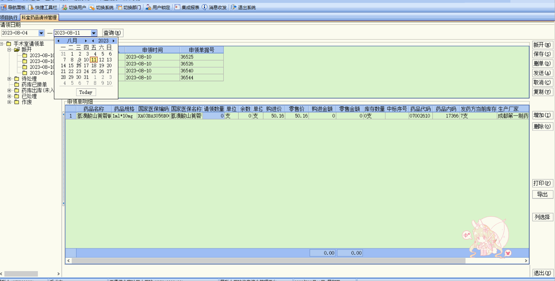The width and height of the screenshot is (555, 281).
Task: Go to next month after 八月
Action: coord(86,41)
